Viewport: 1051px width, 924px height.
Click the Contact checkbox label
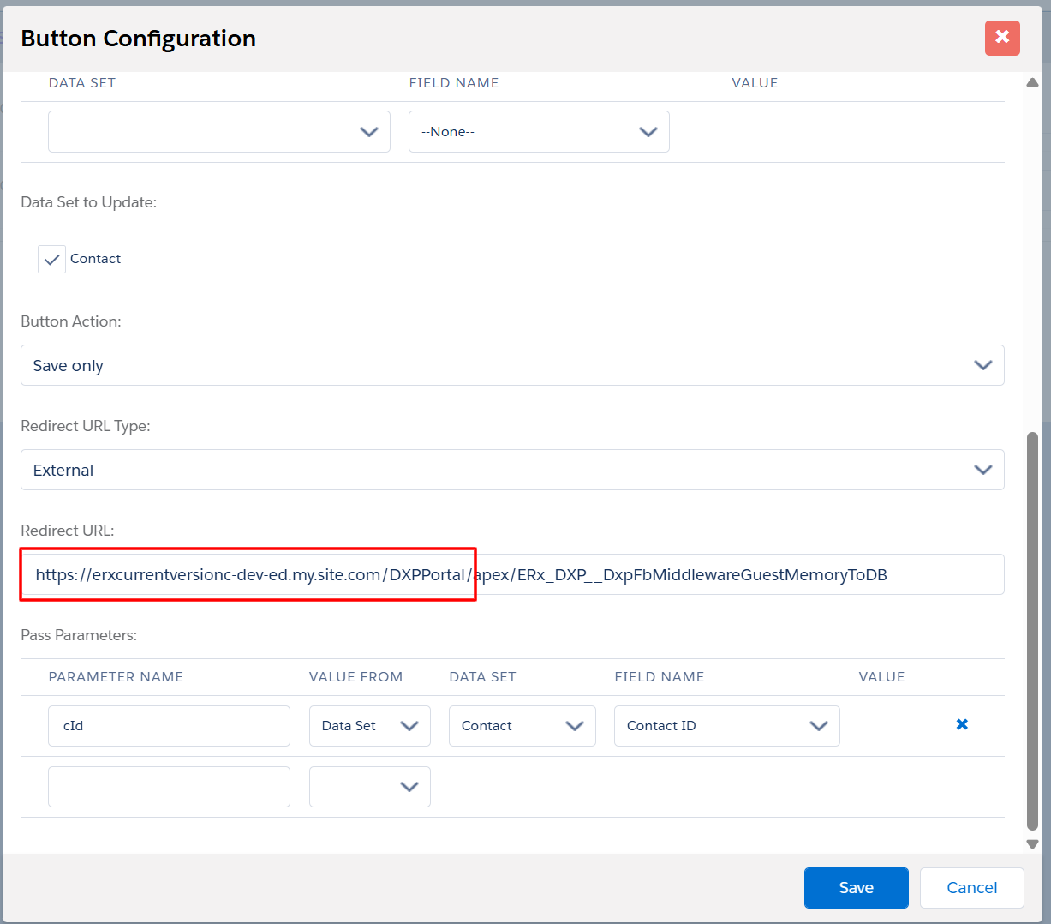point(95,259)
